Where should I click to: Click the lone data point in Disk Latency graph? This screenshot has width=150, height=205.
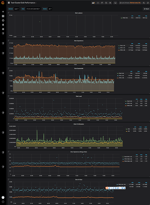click(x=40, y=22)
